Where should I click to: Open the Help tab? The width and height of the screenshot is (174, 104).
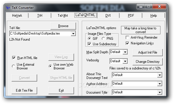point(154,16)
